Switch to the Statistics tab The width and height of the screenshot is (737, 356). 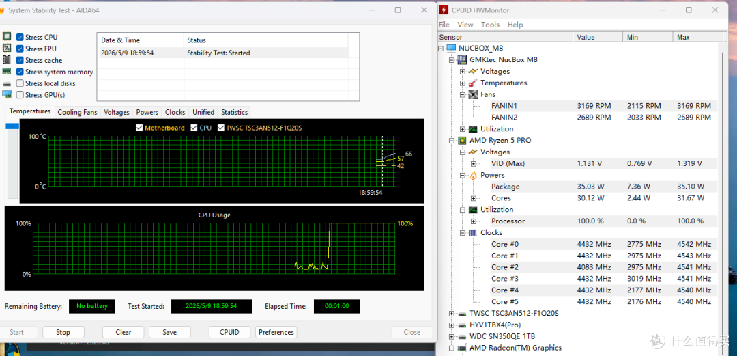point(234,112)
